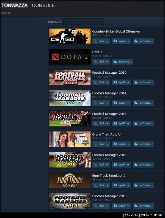The width and height of the screenshot is (165, 218).
Task: Click the game filter text field
Action: point(84,22)
